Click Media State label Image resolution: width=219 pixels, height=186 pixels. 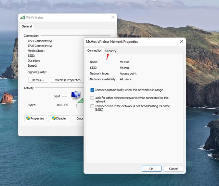click(36, 51)
